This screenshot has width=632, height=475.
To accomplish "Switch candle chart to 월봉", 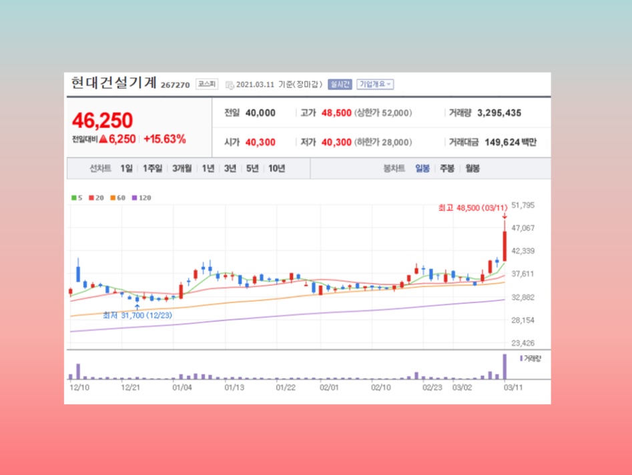I will (x=472, y=168).
